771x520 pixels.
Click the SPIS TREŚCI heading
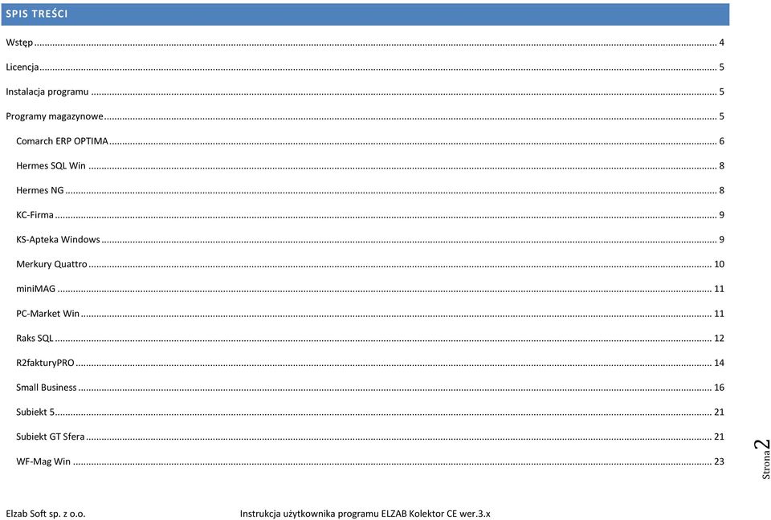click(x=37, y=14)
